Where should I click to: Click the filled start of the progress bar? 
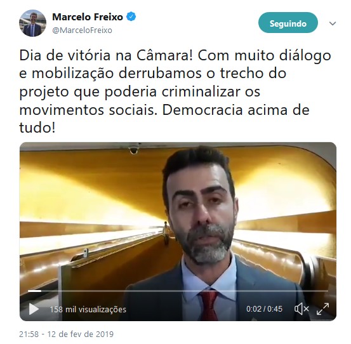point(34,291)
